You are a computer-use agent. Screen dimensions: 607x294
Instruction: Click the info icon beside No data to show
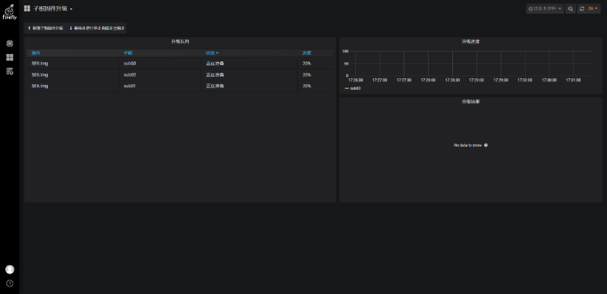click(486, 145)
